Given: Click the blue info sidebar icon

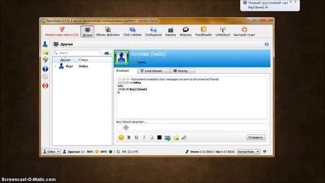Looking at the screenshot, I should coord(45,69).
